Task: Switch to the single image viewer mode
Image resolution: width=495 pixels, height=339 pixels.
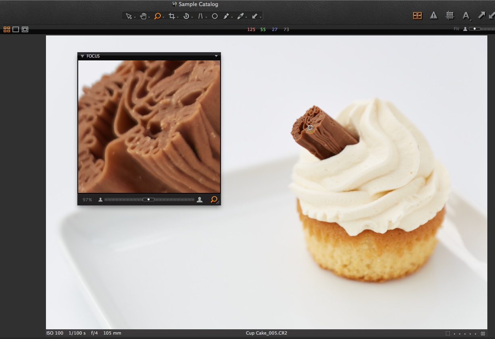Action: click(x=16, y=29)
